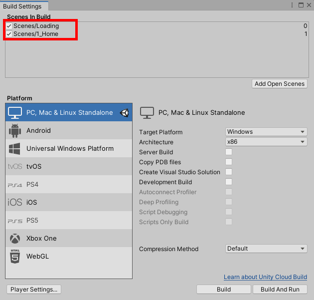Click the Build button

click(224, 290)
